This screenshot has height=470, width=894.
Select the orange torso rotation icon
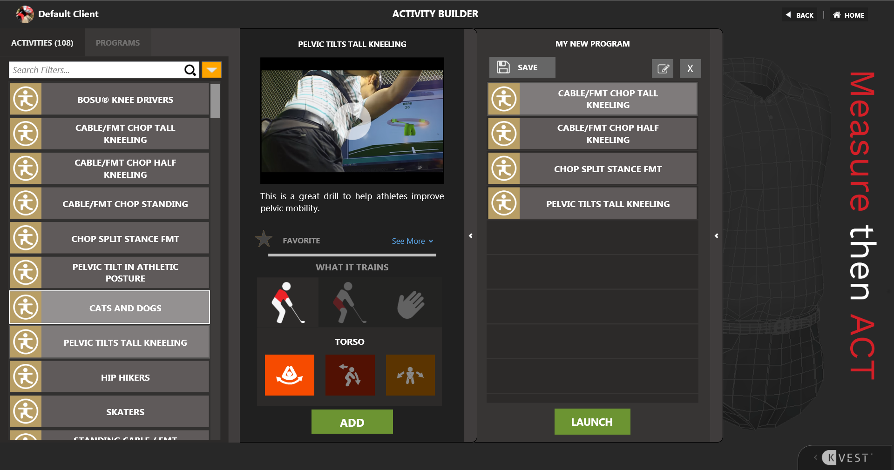point(289,375)
